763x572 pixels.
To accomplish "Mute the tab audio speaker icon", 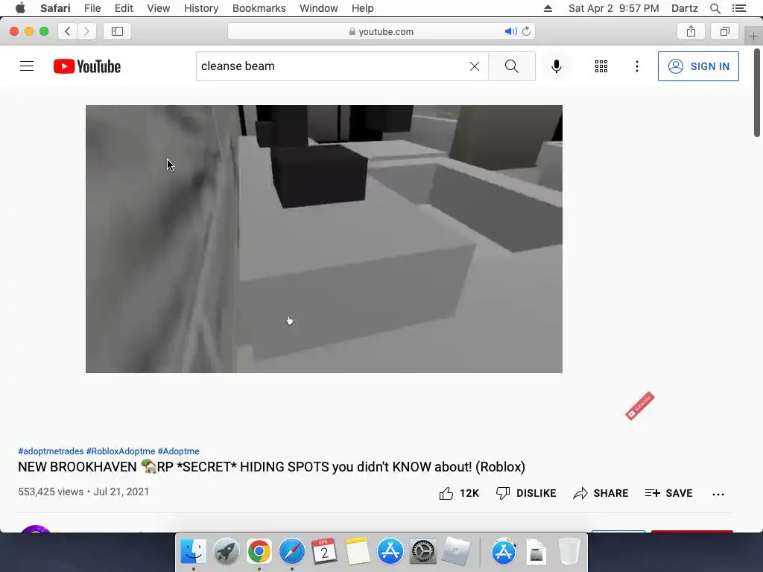I will pyautogui.click(x=510, y=31).
